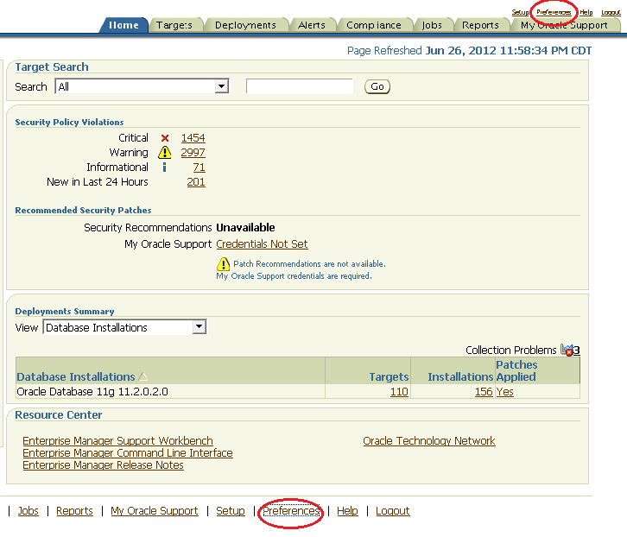Screen dimensions: 627x537
Task: Sort by Patches Applied column header
Action: pyautogui.click(x=516, y=370)
